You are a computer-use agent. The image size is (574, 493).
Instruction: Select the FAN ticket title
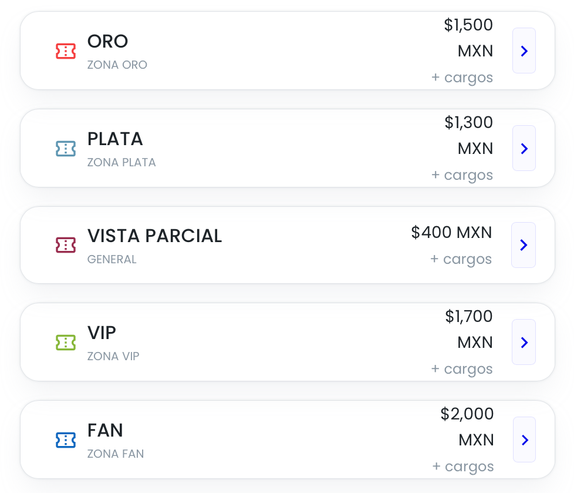(105, 430)
